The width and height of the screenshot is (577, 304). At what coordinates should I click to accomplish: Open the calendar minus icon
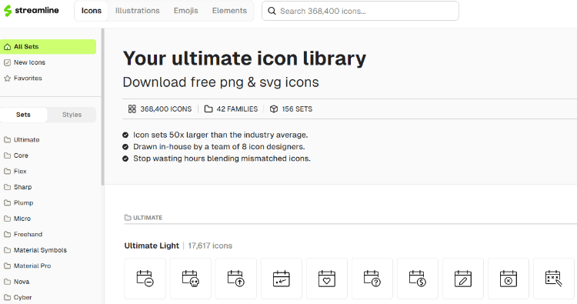click(145, 279)
